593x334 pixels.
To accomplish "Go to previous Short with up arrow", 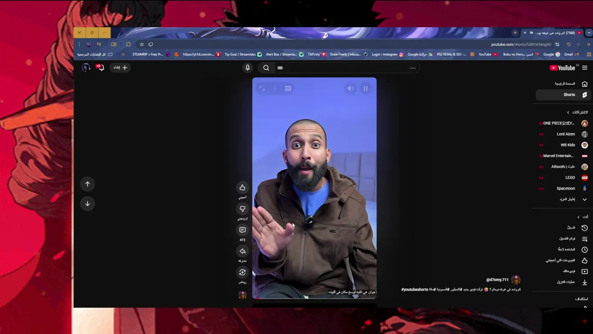I will [88, 184].
